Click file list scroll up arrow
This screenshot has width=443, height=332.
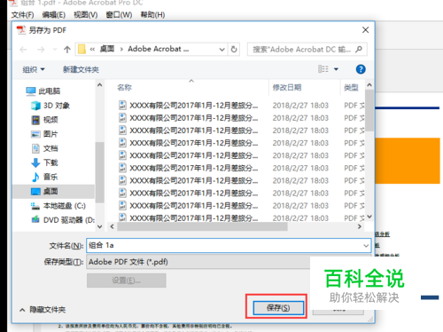(x=369, y=85)
